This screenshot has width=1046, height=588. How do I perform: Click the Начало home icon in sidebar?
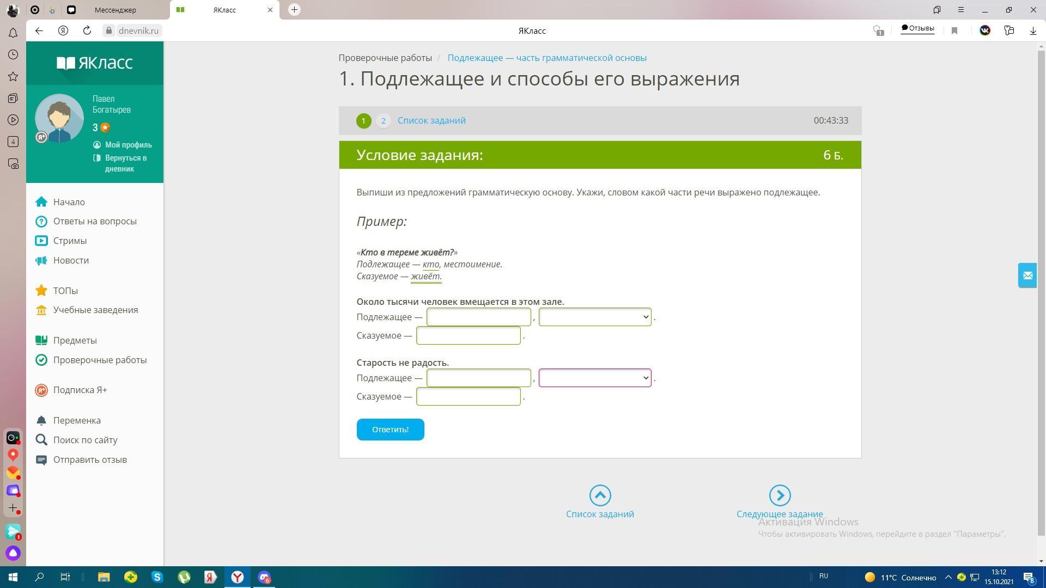click(41, 202)
